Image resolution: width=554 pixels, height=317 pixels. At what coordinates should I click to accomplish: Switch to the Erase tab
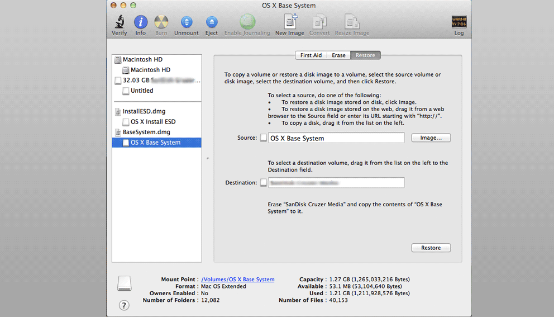[x=338, y=55]
